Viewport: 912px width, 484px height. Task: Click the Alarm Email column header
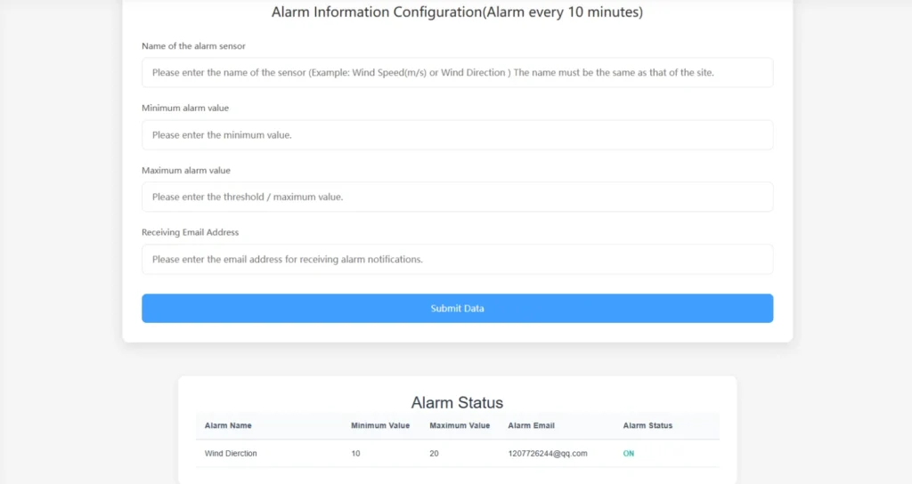(x=531, y=426)
